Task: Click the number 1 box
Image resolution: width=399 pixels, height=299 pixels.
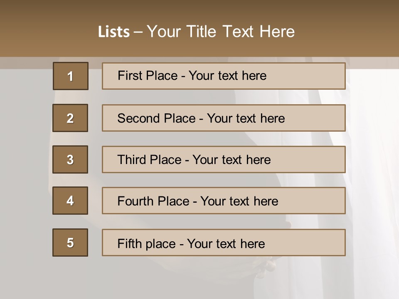Action: (x=71, y=76)
